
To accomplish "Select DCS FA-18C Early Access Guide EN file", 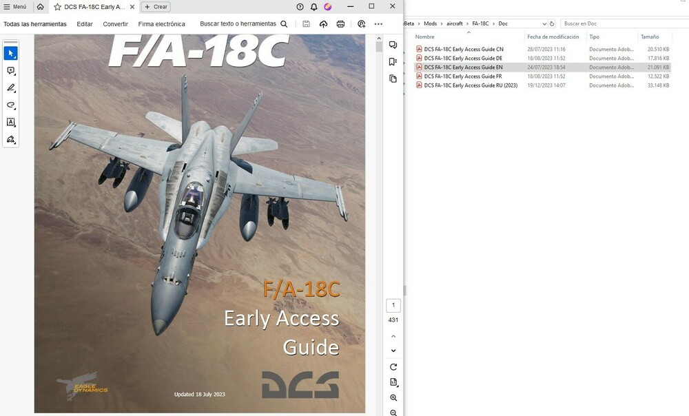I will click(x=463, y=67).
